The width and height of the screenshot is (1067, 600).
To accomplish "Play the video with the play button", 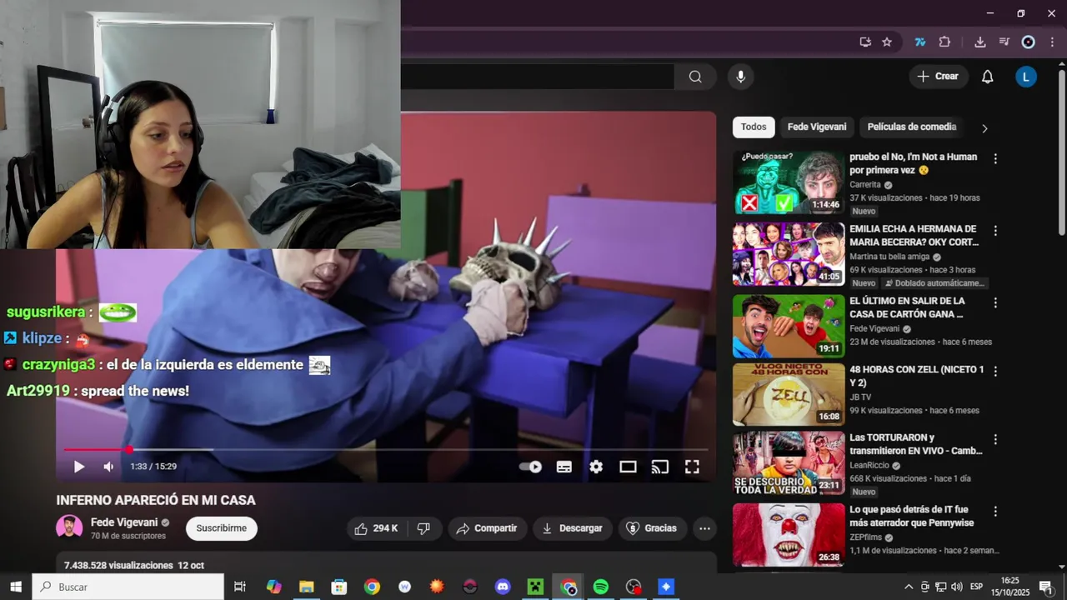I will (79, 467).
